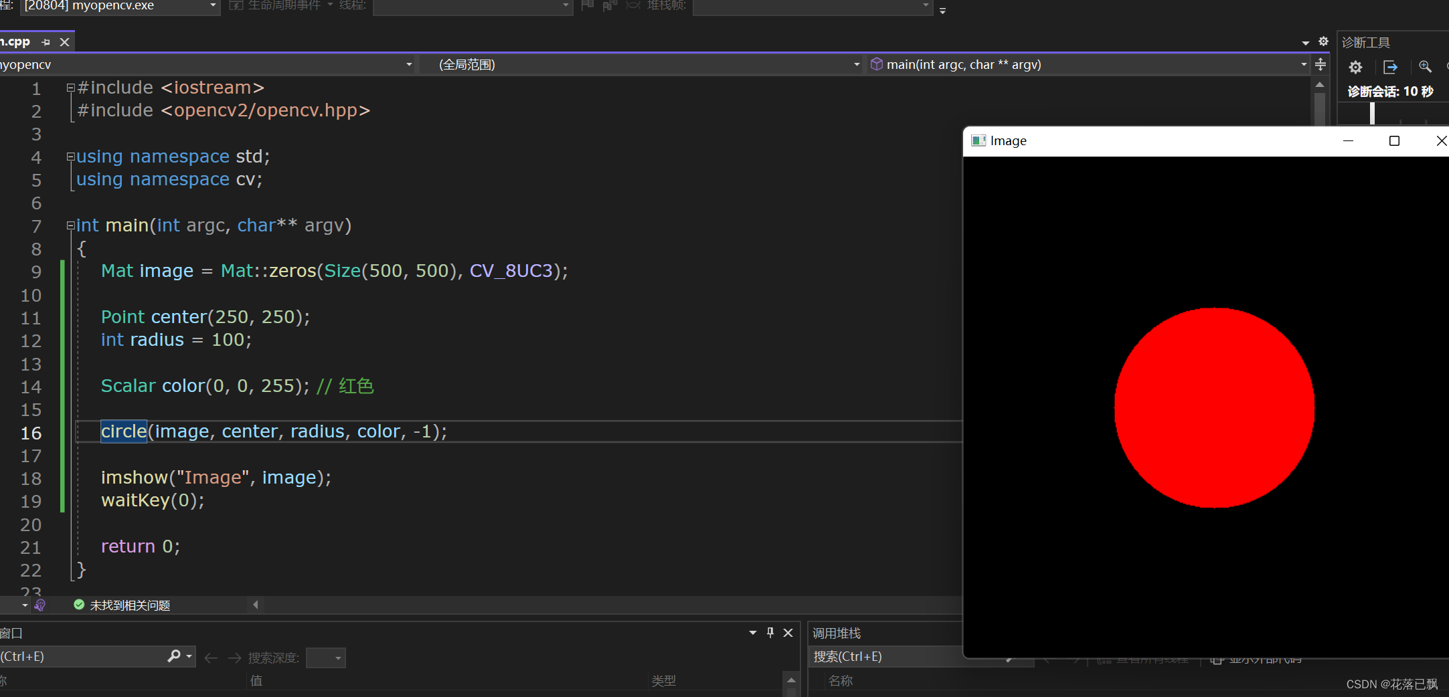
Task: Open the search depth dropdown
Action: tap(325, 658)
